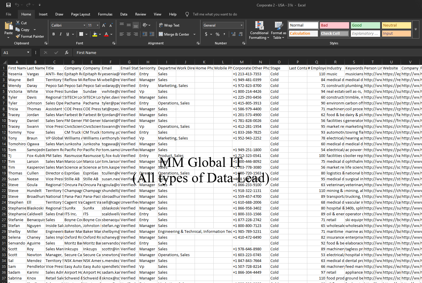Screen dimensions: 422x283
Task: Click the formula bar showing First Name
Action: (247, 53)
